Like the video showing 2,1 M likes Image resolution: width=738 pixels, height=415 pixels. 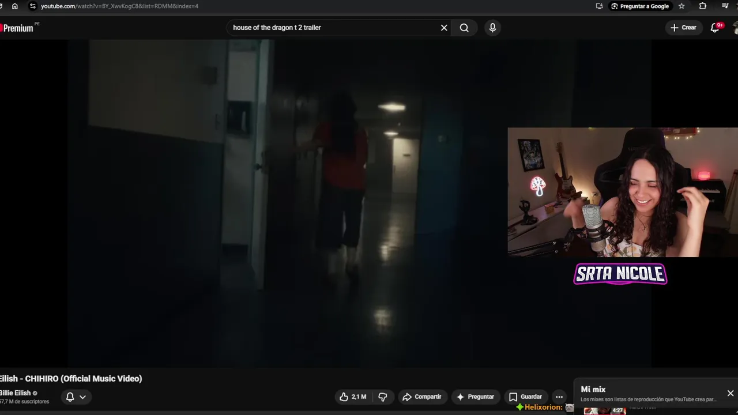(352, 397)
